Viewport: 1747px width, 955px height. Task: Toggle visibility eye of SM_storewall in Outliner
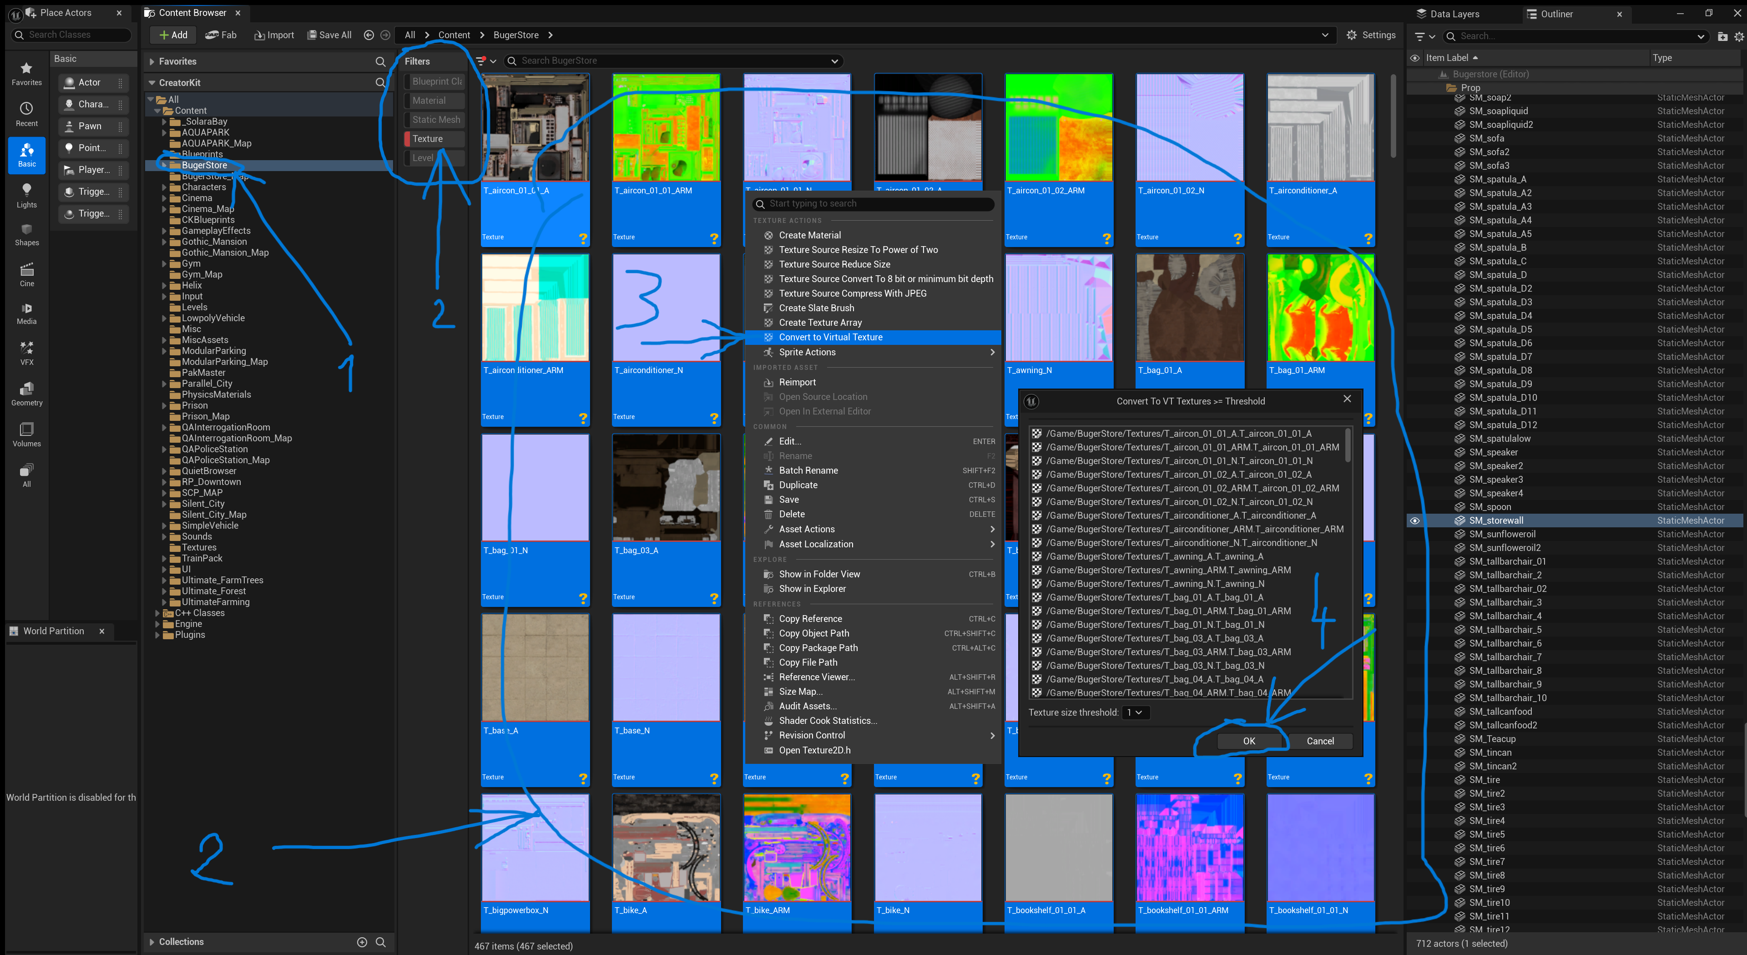pyautogui.click(x=1415, y=520)
